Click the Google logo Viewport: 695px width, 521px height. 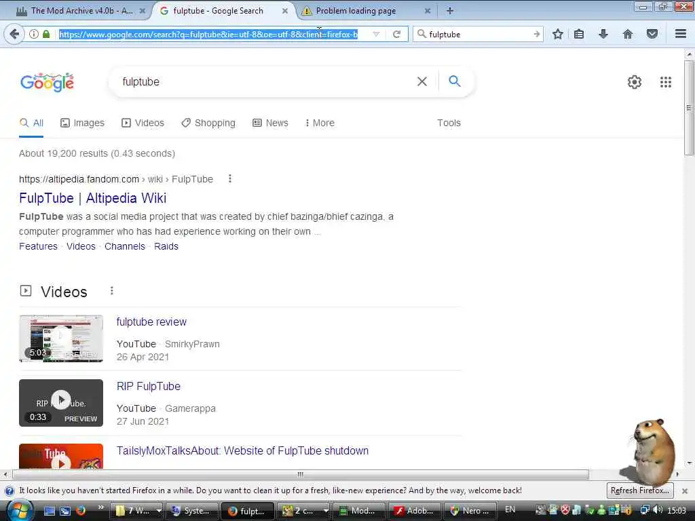pyautogui.click(x=47, y=82)
